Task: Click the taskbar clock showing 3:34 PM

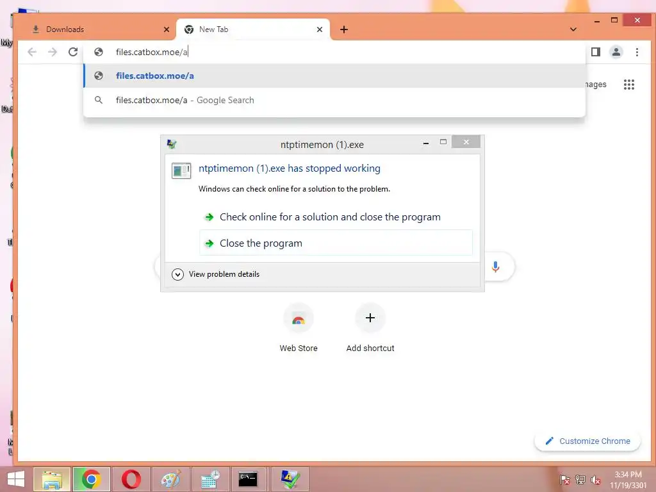Action: (x=628, y=479)
